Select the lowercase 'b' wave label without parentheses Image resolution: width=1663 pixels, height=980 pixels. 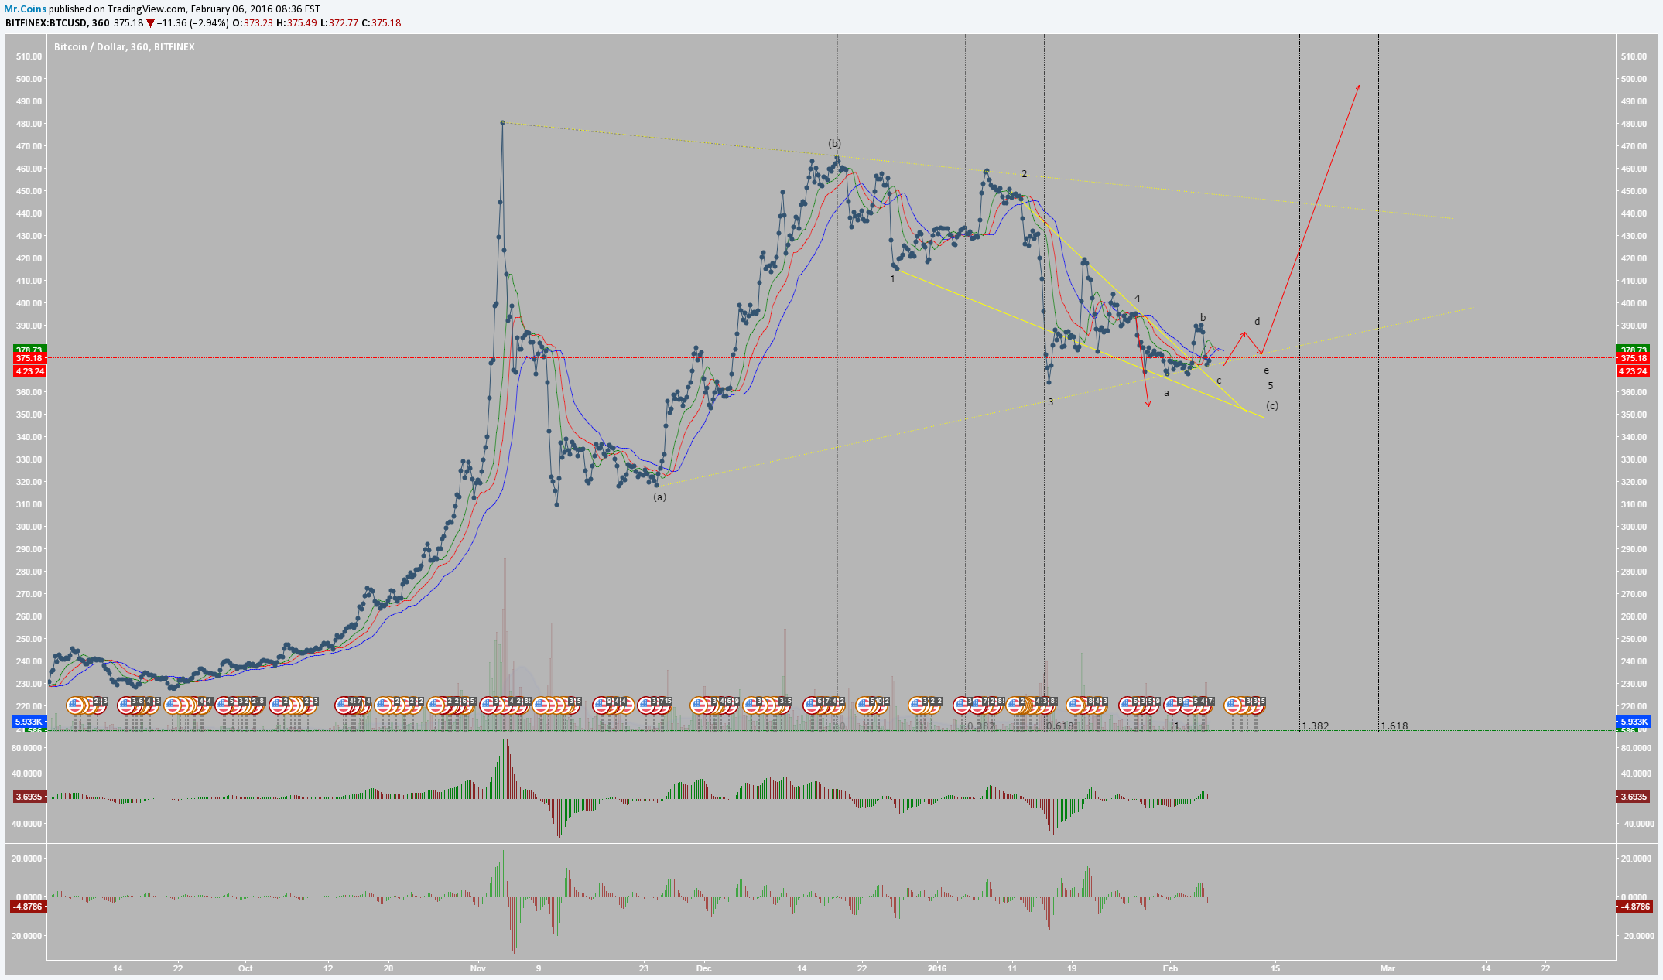click(x=1203, y=318)
